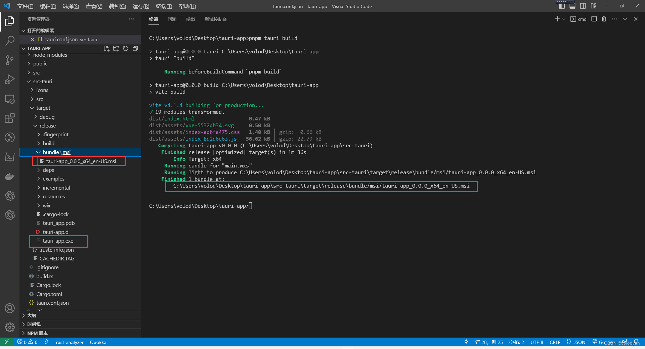Expand node_modules folder
Screen dimensions: 645x349
tap(81, 55)
